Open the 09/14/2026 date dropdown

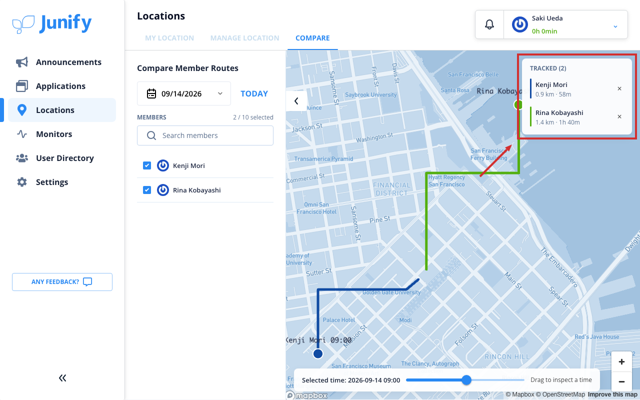(184, 93)
